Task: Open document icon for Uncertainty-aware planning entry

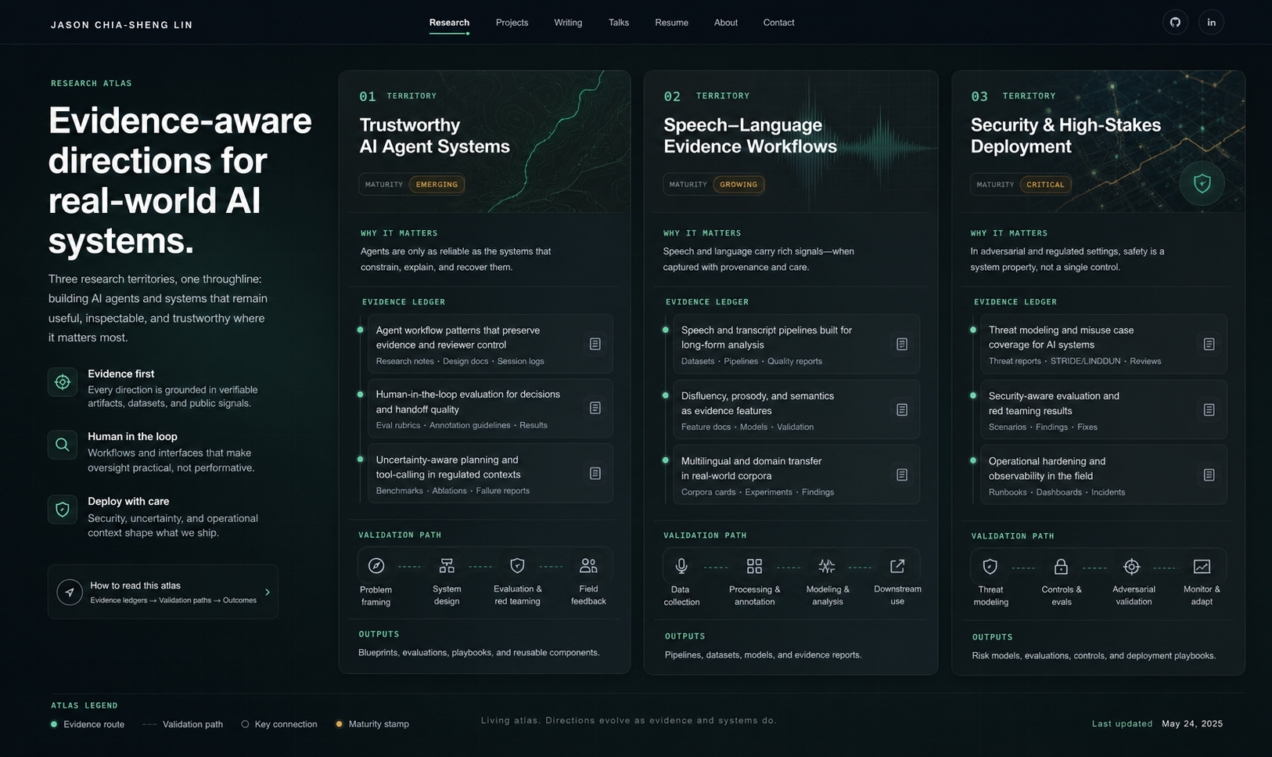Action: tap(595, 474)
